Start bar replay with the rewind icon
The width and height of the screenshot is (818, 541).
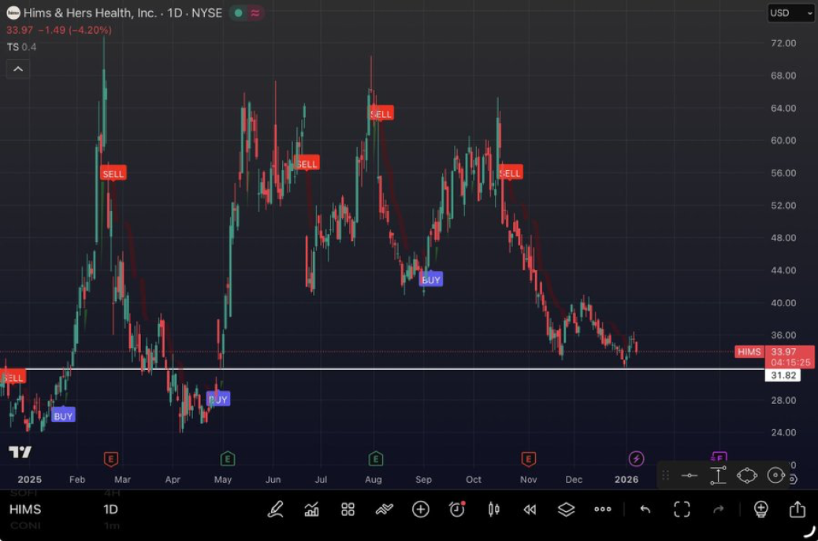click(x=530, y=510)
